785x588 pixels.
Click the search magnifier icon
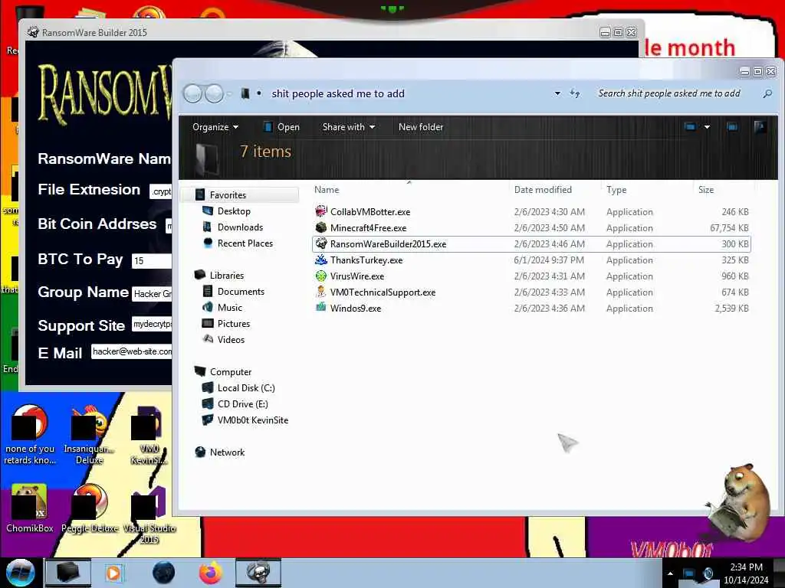(767, 93)
